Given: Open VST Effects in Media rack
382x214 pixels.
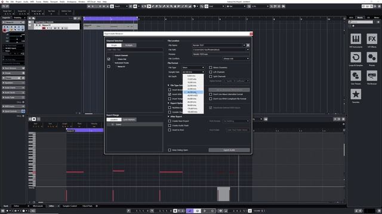Looking at the screenshot, I should (372, 39).
